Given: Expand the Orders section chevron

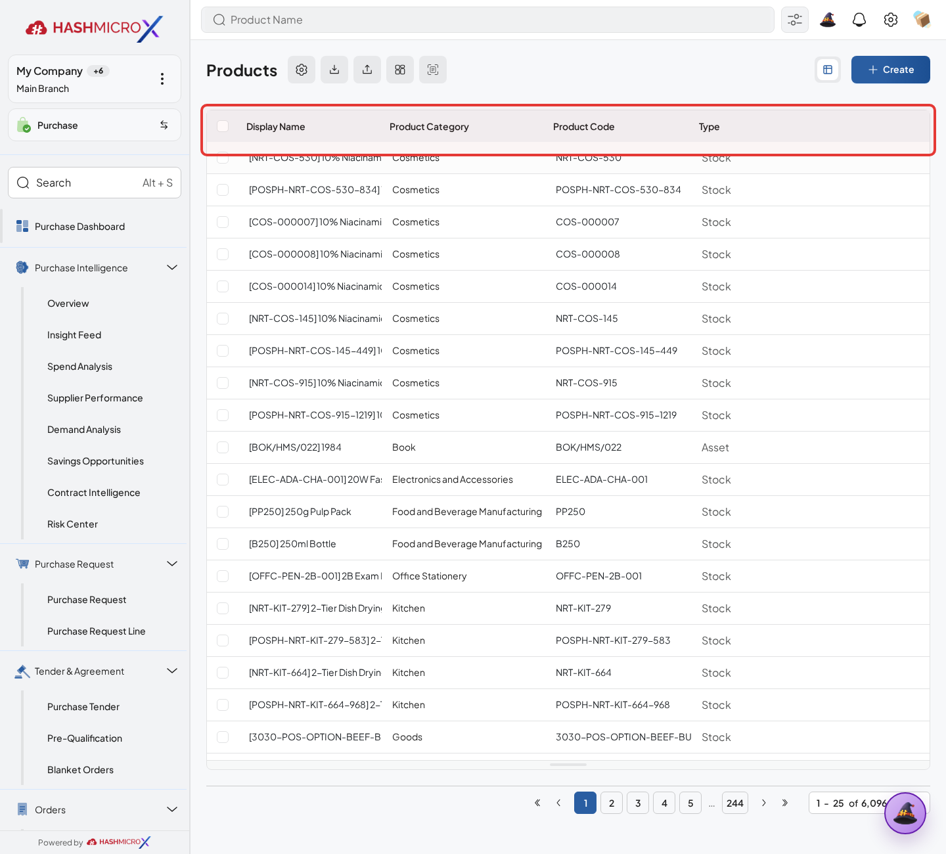Looking at the screenshot, I should (172, 809).
